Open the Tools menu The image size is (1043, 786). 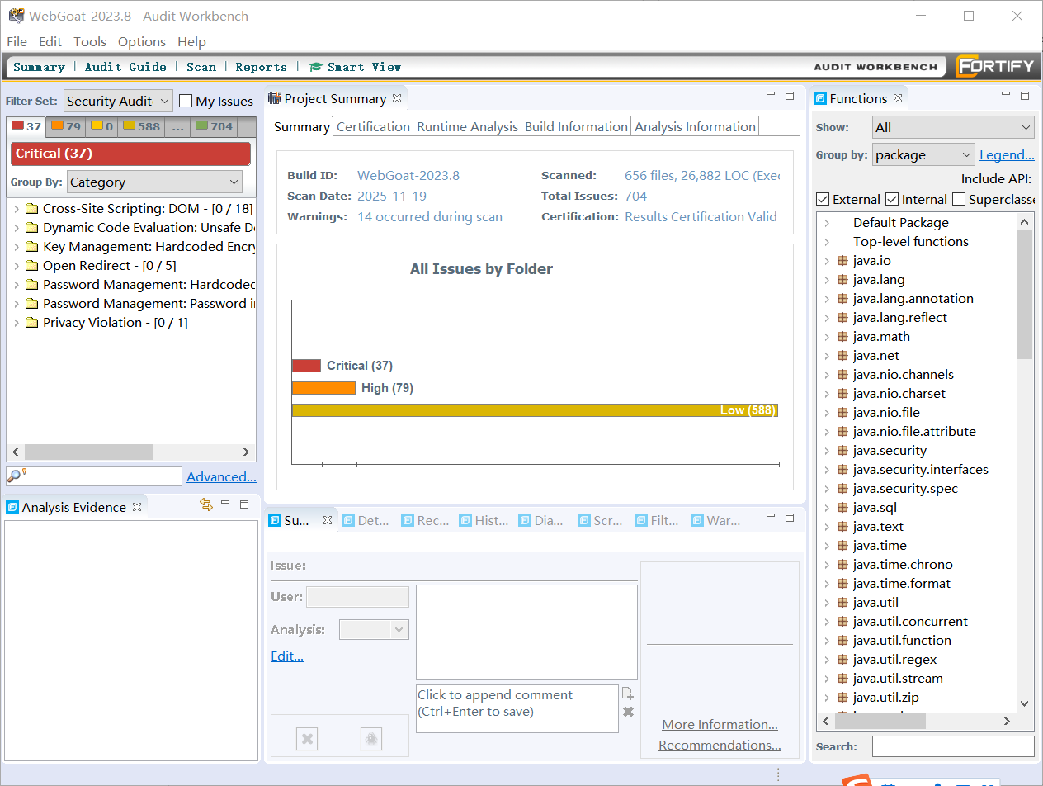tap(89, 41)
